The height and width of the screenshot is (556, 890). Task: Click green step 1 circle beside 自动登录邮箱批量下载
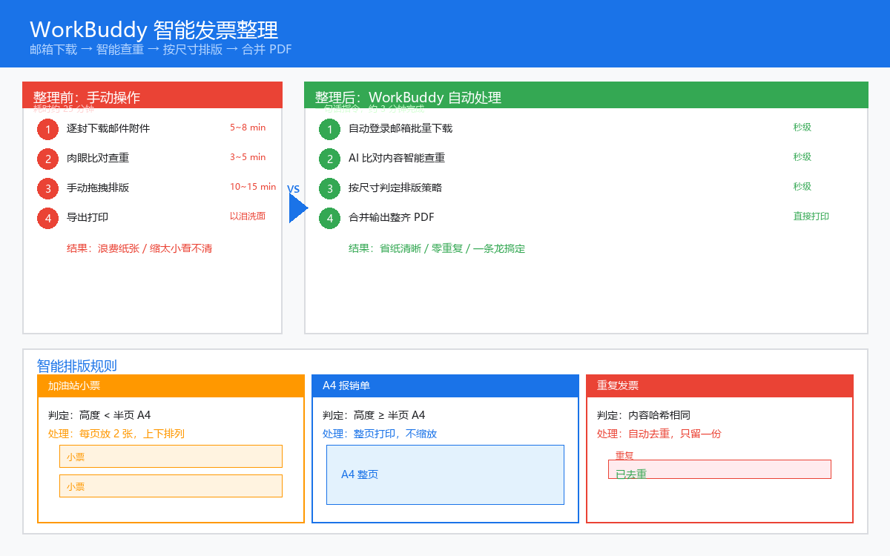(329, 129)
